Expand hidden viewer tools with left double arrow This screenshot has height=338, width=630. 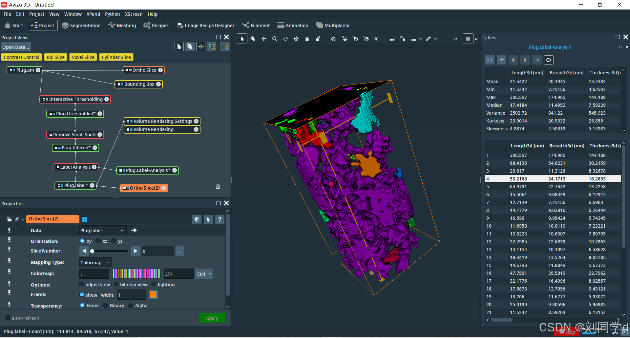pyautogui.click(x=455, y=39)
